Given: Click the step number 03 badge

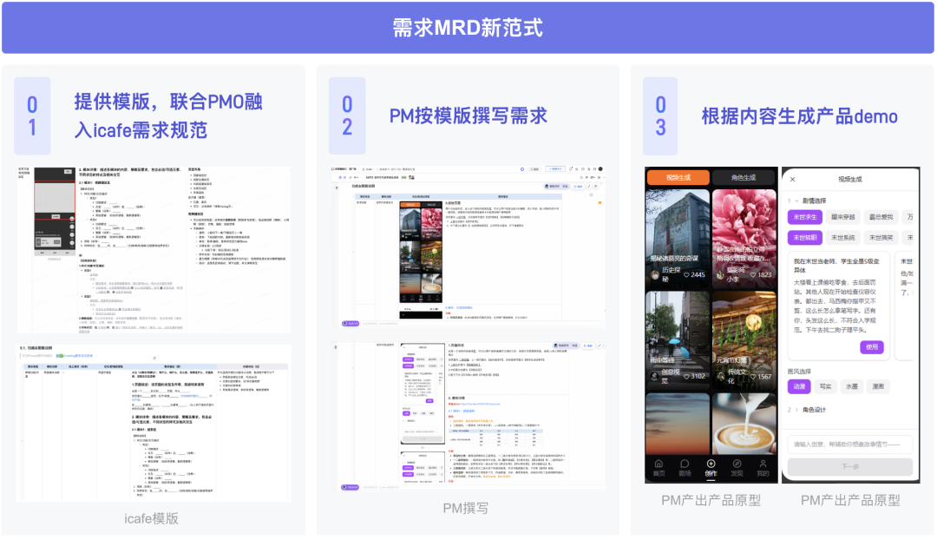Looking at the screenshot, I should (660, 116).
